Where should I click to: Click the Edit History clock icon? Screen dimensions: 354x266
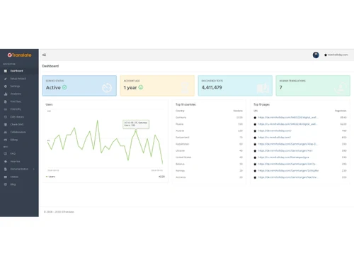tap(6, 117)
